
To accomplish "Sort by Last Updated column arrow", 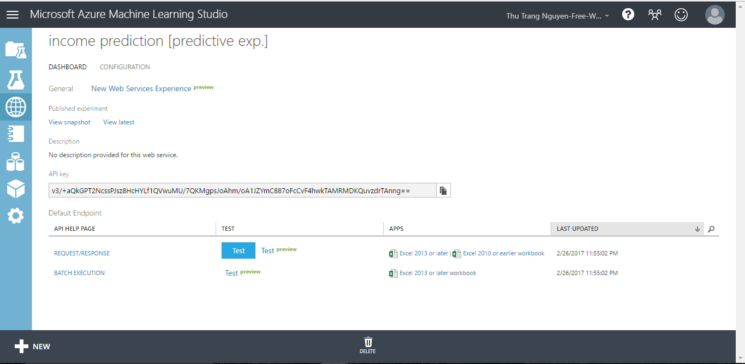I will pyautogui.click(x=697, y=229).
